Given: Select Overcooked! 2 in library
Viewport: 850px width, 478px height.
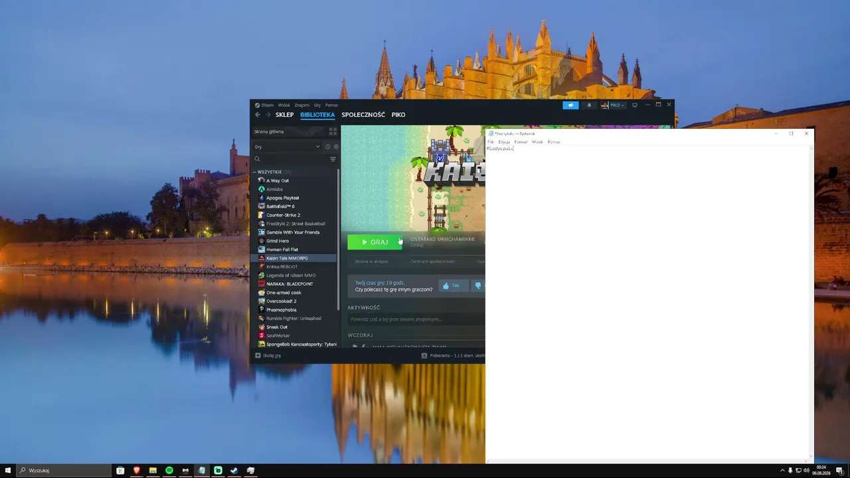Looking at the screenshot, I should (x=295, y=301).
